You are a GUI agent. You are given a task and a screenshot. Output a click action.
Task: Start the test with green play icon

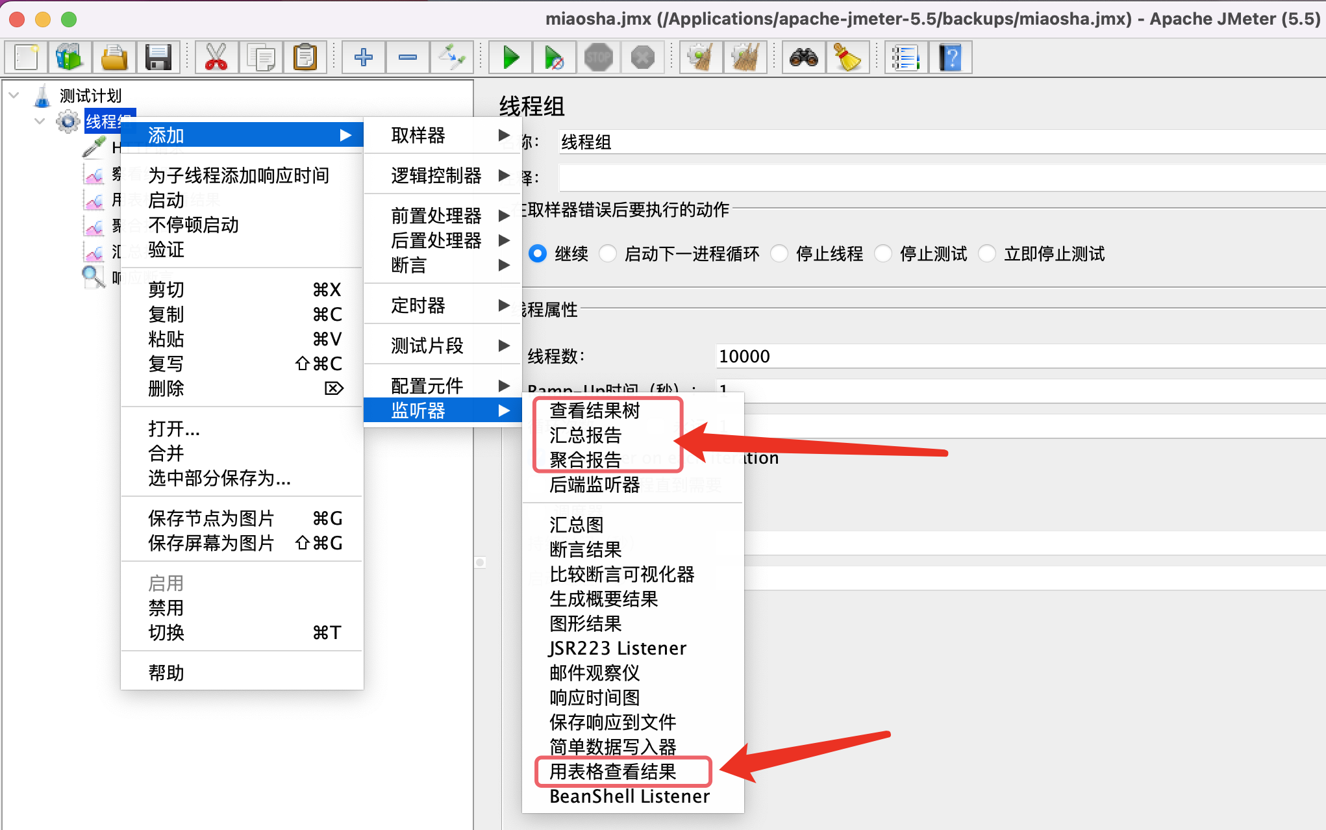pyautogui.click(x=510, y=58)
